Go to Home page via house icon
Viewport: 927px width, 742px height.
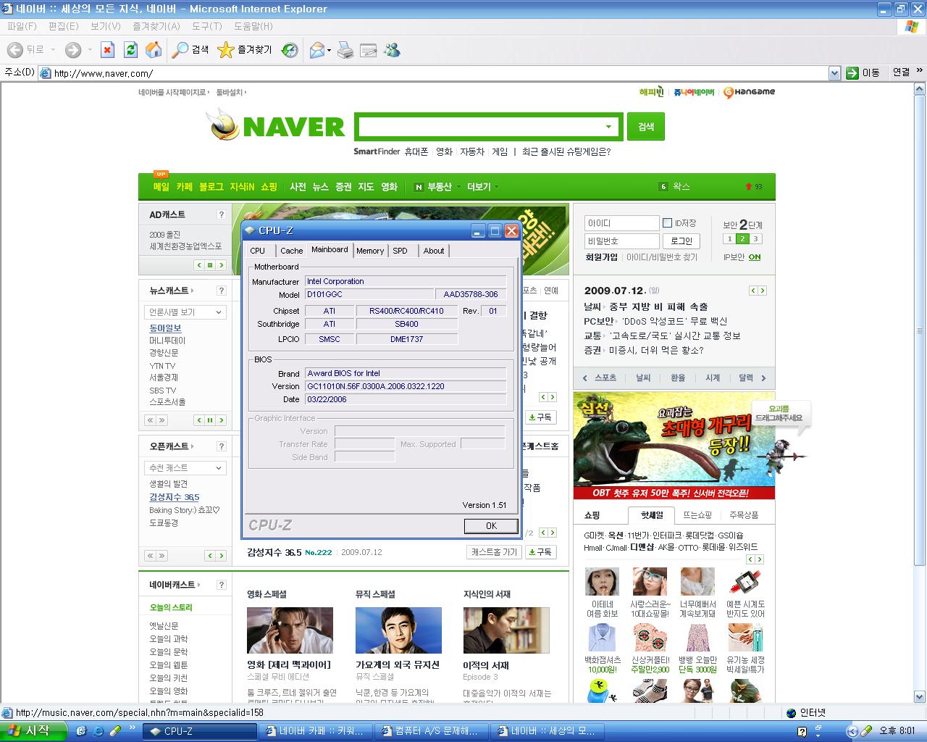154,50
